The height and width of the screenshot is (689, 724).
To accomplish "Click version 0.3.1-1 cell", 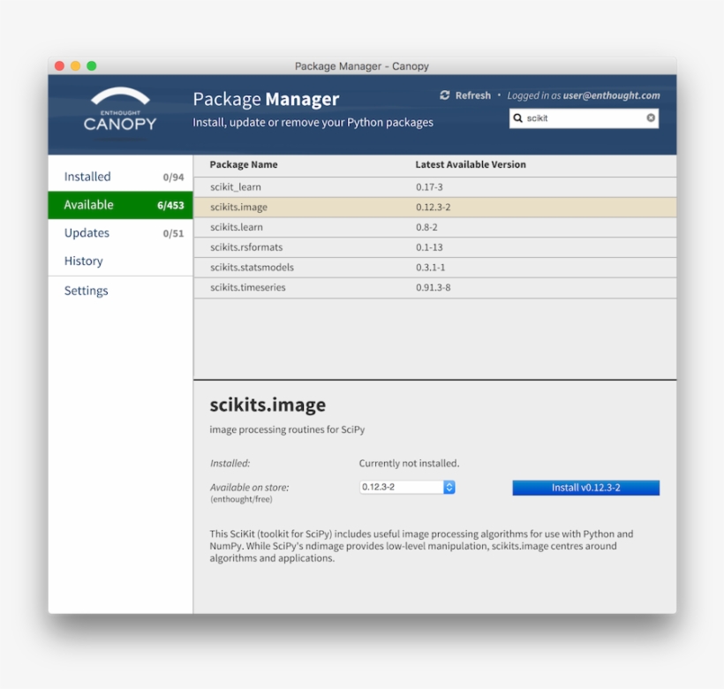I will pos(430,268).
